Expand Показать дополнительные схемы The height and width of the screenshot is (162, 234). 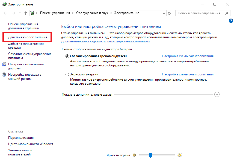(x=217, y=94)
